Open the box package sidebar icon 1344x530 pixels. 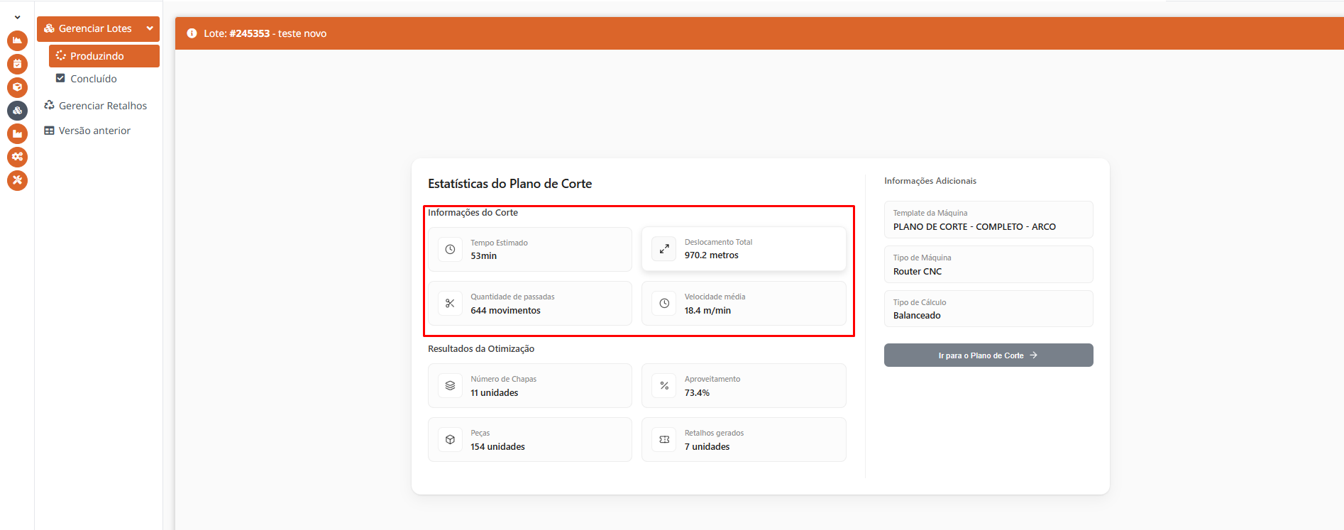[17, 87]
